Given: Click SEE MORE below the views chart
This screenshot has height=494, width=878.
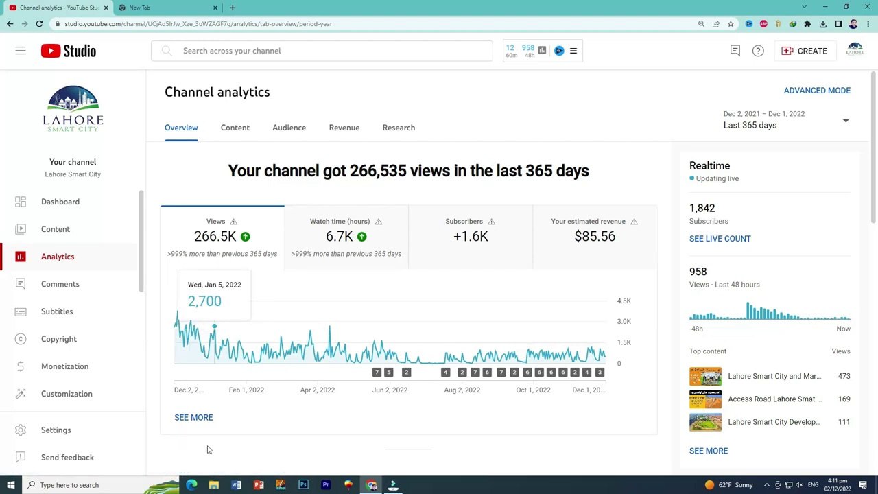Looking at the screenshot, I should [x=193, y=417].
